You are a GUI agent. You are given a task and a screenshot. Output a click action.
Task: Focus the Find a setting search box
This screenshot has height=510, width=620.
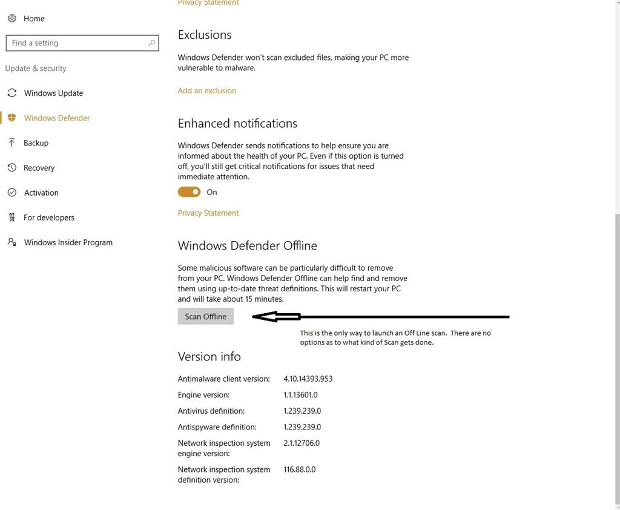(82, 43)
